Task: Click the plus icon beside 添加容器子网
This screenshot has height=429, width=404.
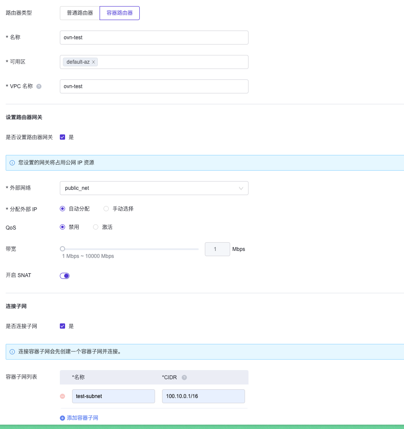Action: pyautogui.click(x=62, y=418)
